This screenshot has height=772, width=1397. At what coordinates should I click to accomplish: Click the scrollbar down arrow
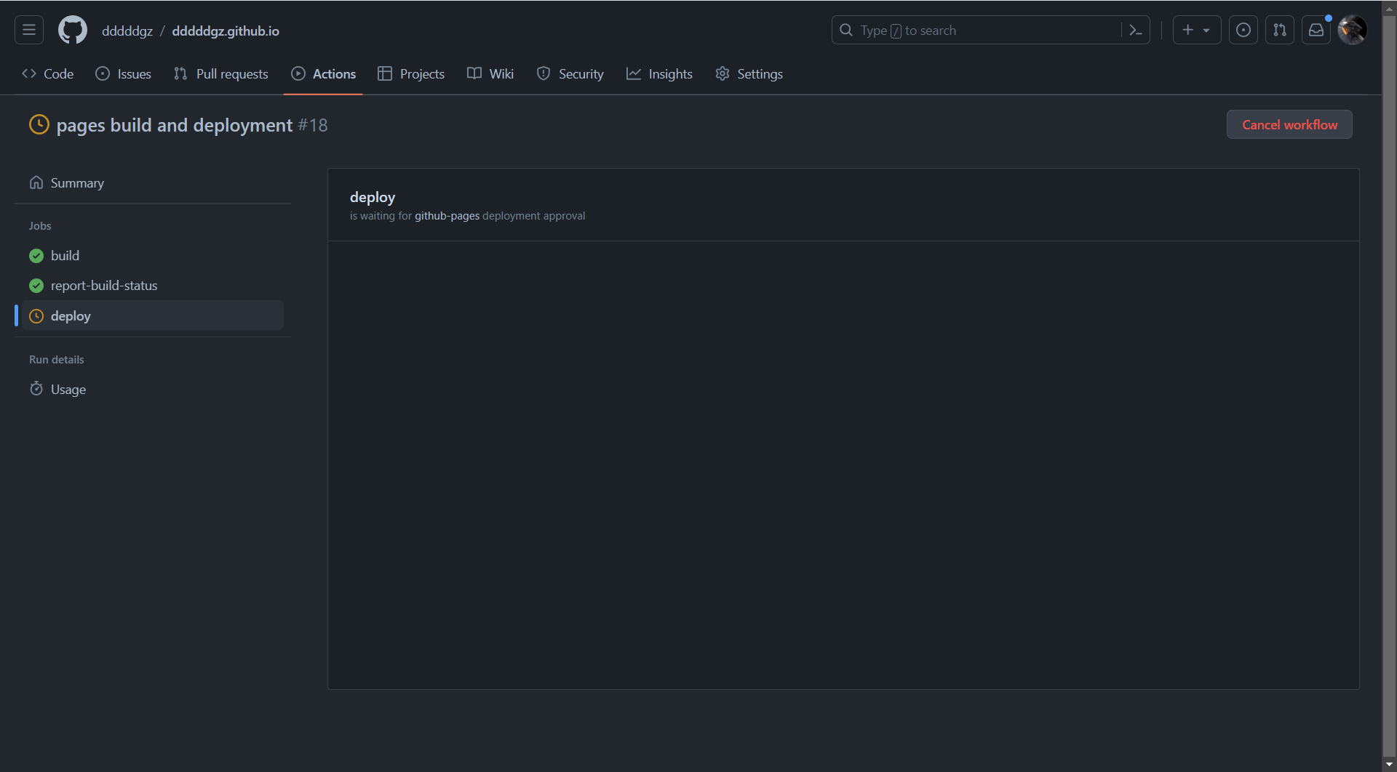click(1390, 764)
